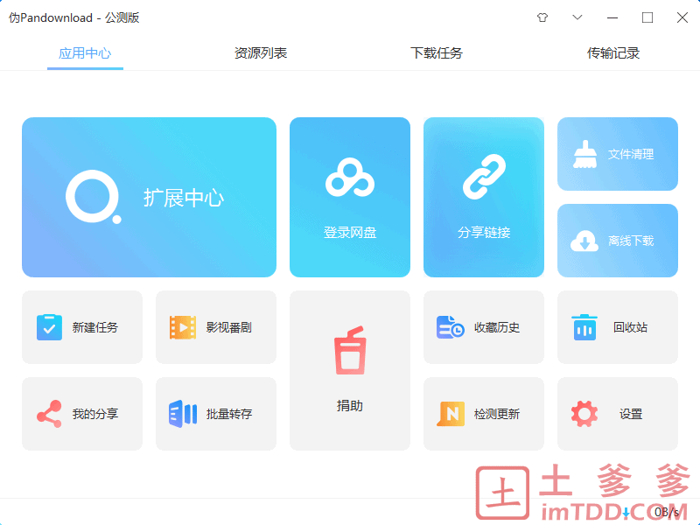Viewport: 700px width, 525px height.
Task: Click the broom icon for 文件清理
Action: pyautogui.click(x=584, y=154)
